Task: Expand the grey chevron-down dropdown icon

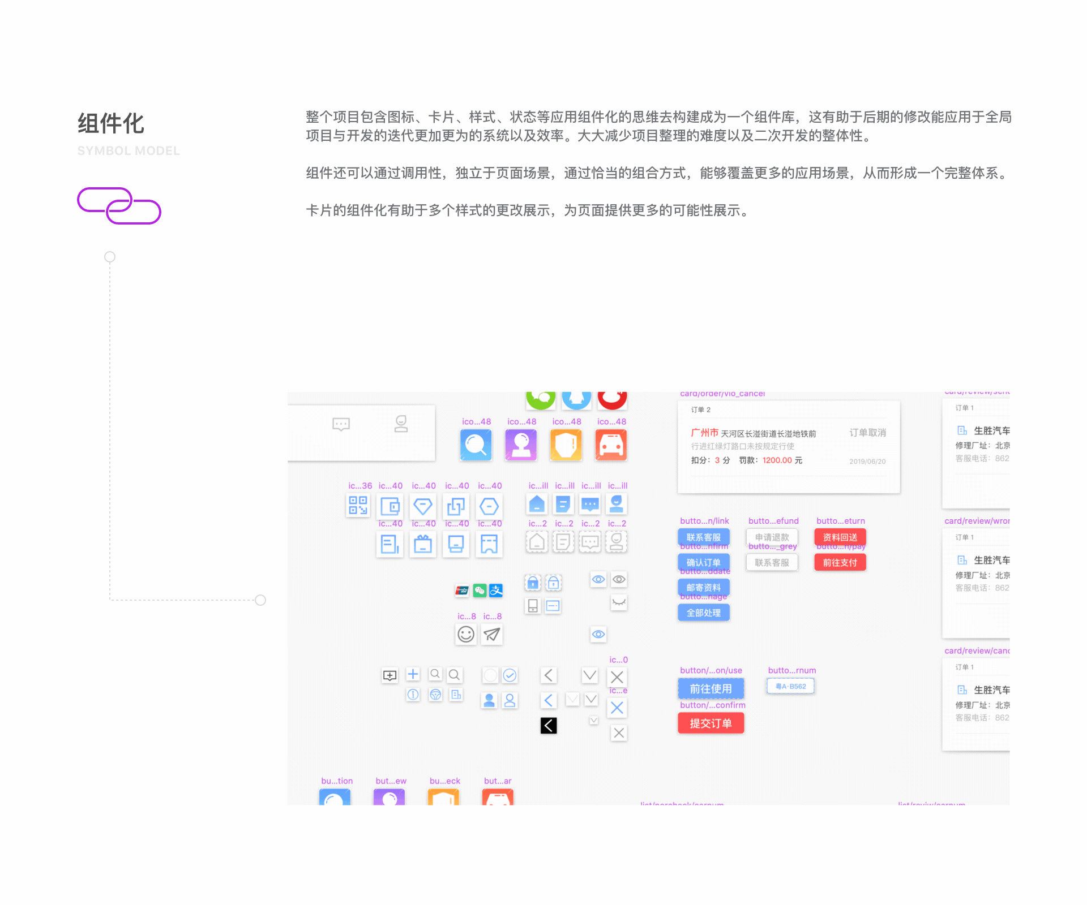Action: coord(590,675)
